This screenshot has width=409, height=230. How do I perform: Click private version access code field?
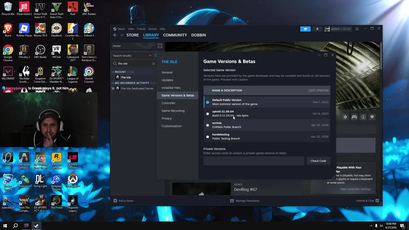point(254,161)
